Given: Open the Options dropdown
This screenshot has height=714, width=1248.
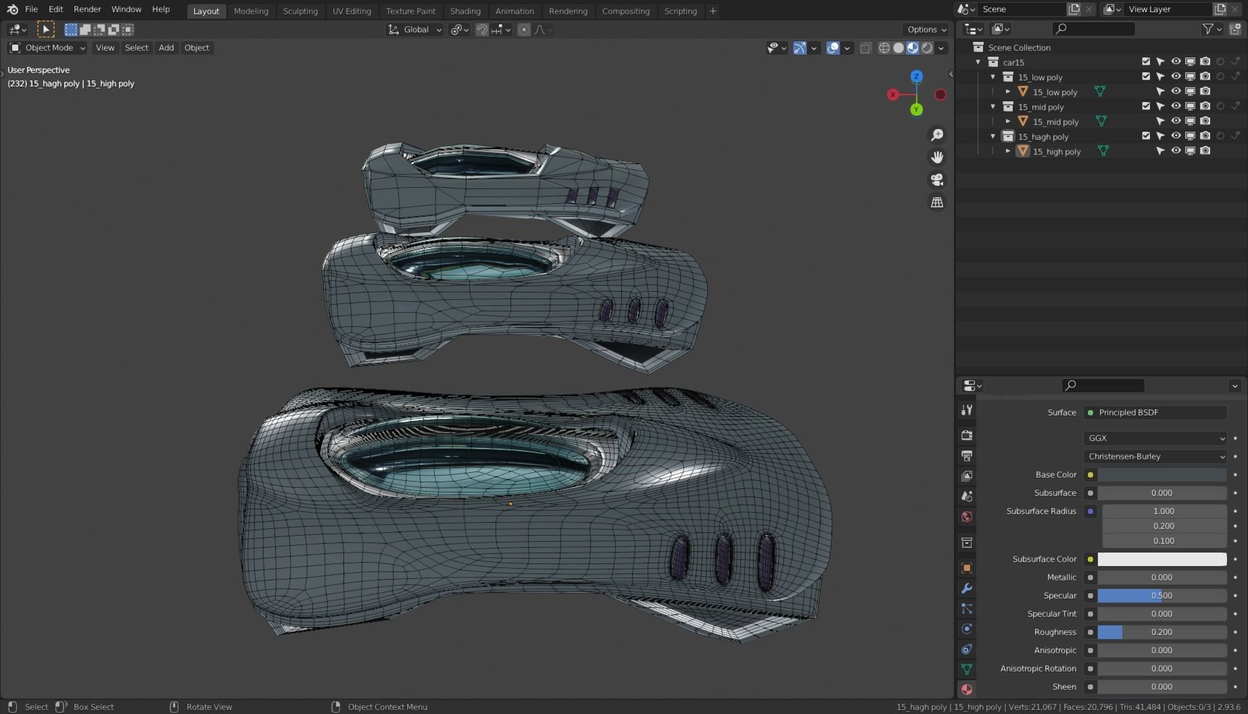Looking at the screenshot, I should pos(926,30).
